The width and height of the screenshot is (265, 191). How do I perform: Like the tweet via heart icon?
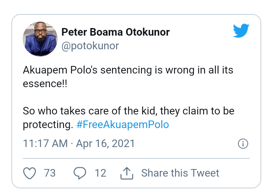click(30, 173)
